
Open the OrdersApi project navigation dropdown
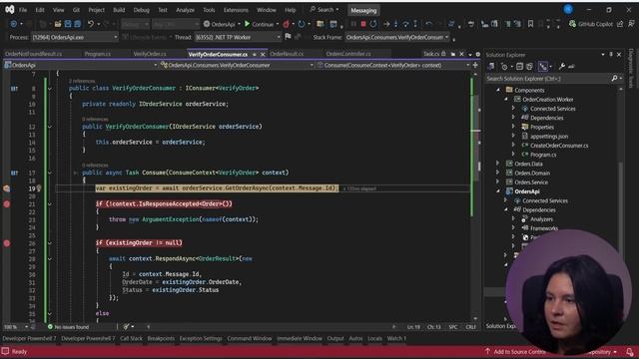pos(80,65)
